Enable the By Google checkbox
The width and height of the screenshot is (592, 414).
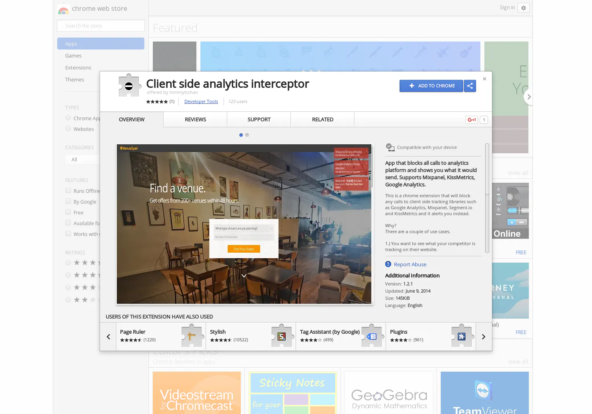point(68,201)
